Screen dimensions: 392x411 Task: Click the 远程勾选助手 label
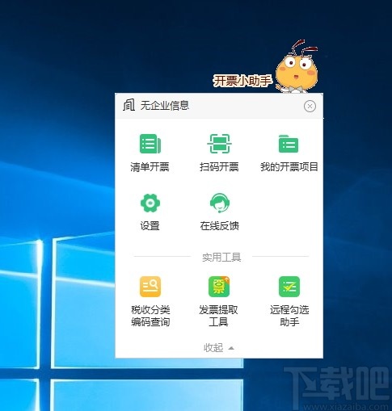point(289,316)
